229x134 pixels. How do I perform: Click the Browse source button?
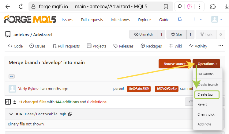coord(175,64)
